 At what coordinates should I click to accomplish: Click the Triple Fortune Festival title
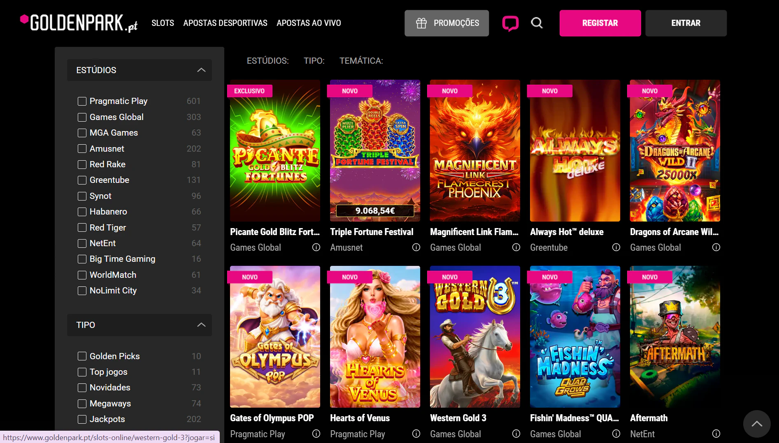coord(372,232)
